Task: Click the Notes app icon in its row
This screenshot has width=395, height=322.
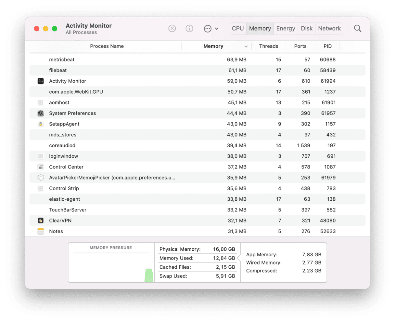Action: pos(41,231)
